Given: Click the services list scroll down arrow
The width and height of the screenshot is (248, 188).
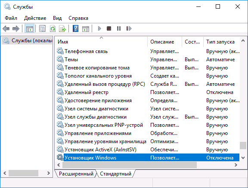Looking at the screenshot, I should (x=243, y=158).
